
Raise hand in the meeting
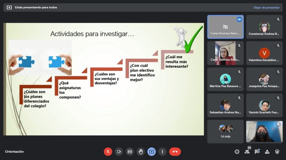point(141,152)
